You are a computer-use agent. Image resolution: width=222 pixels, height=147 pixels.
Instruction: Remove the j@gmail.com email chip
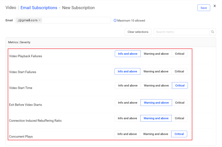(40, 20)
